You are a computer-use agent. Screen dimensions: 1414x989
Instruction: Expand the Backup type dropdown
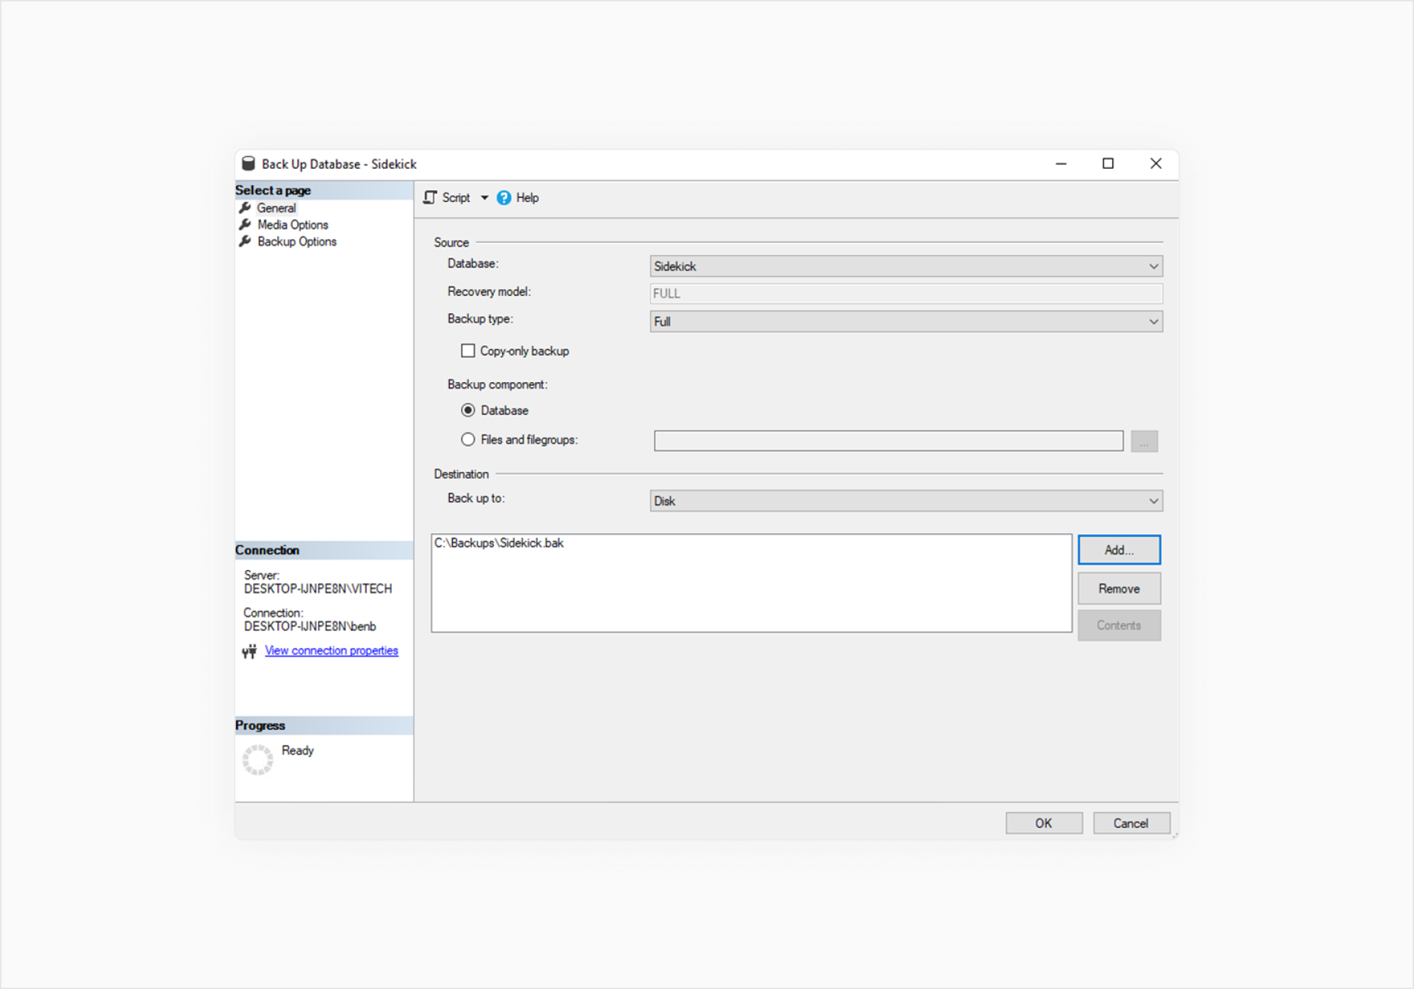[906, 322]
